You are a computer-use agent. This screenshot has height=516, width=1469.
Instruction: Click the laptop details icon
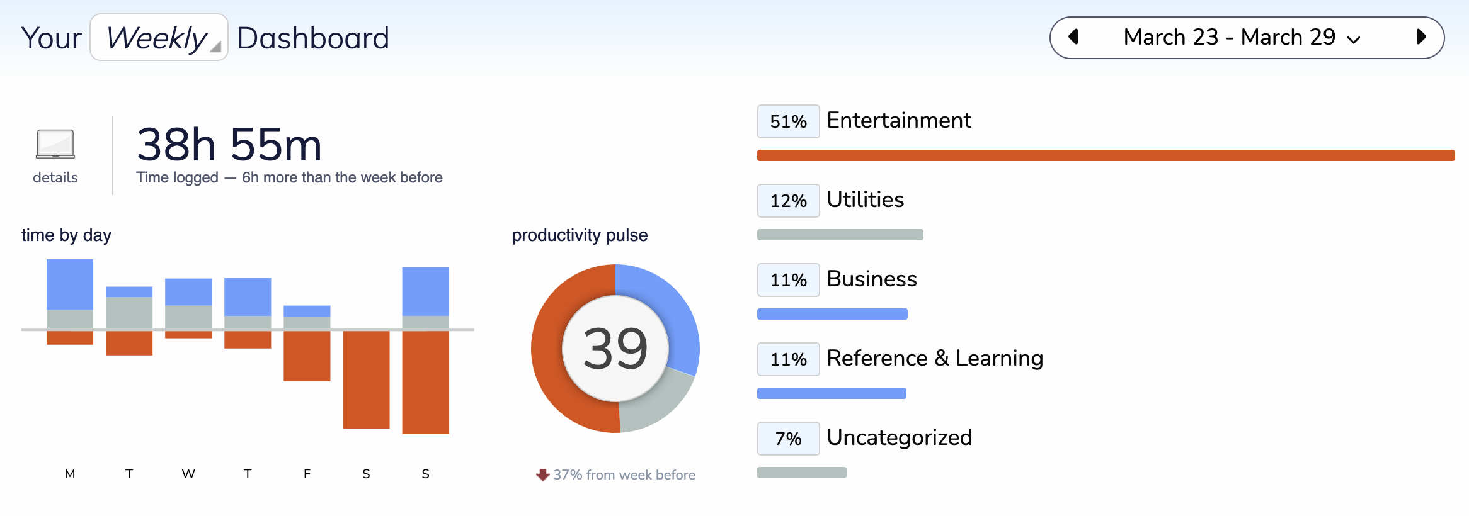click(55, 144)
